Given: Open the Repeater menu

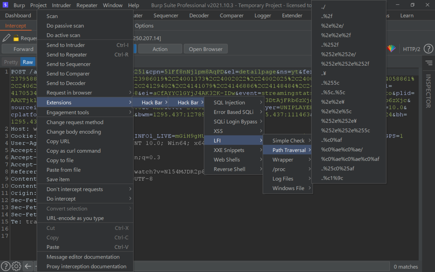Looking at the screenshot, I should point(87,5).
